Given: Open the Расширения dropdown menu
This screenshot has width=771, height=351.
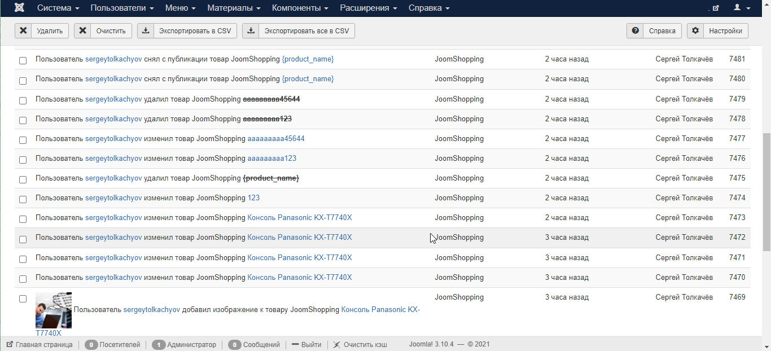Looking at the screenshot, I should (368, 8).
